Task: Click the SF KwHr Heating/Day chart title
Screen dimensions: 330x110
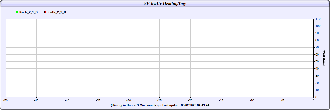Action: click(x=165, y=4)
